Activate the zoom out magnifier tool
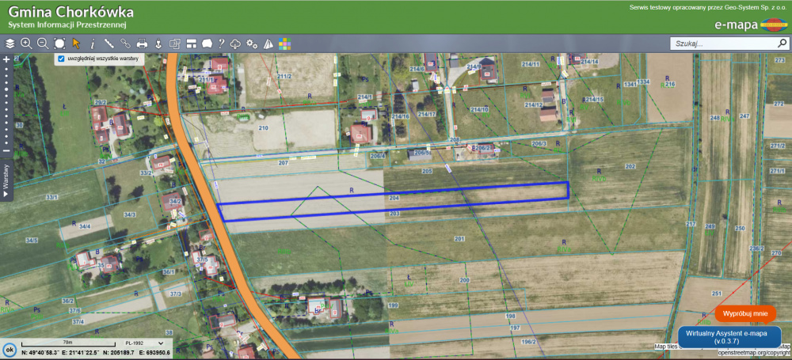The image size is (792, 360). coord(43,44)
